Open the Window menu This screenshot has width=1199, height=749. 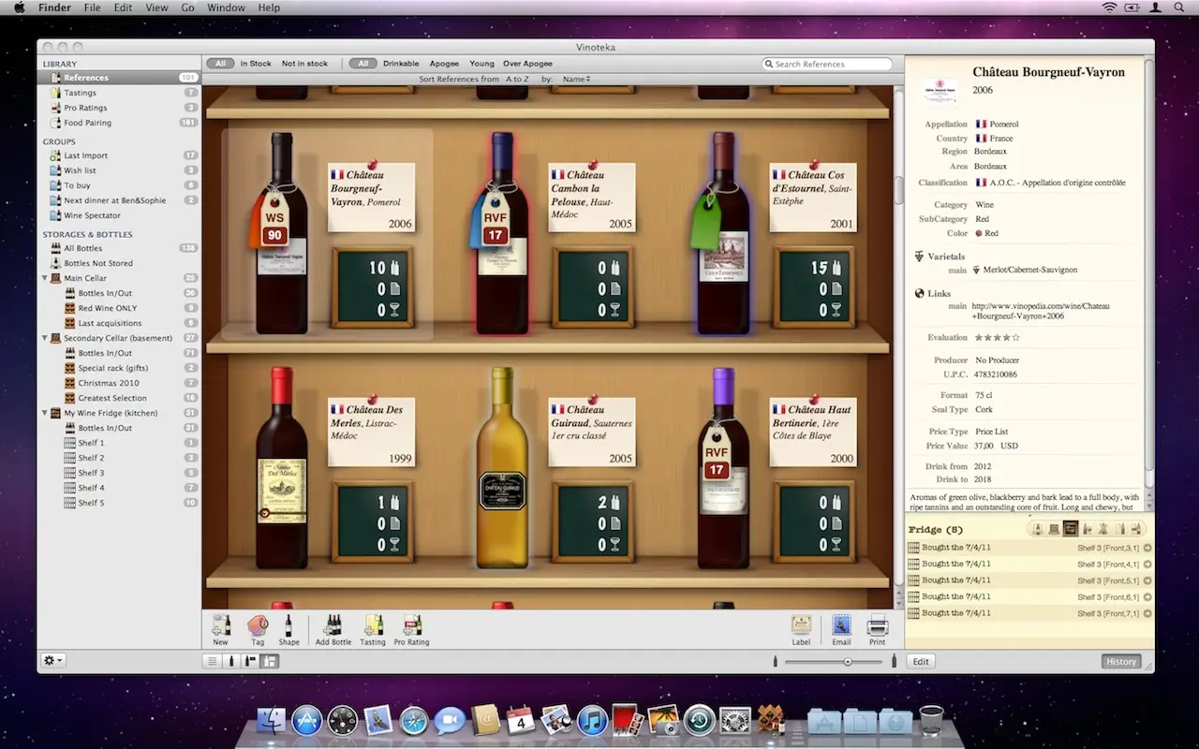tap(226, 7)
